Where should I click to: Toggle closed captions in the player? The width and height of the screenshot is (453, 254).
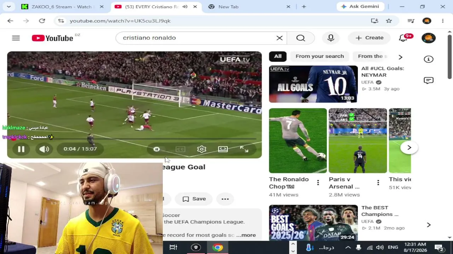180,149
